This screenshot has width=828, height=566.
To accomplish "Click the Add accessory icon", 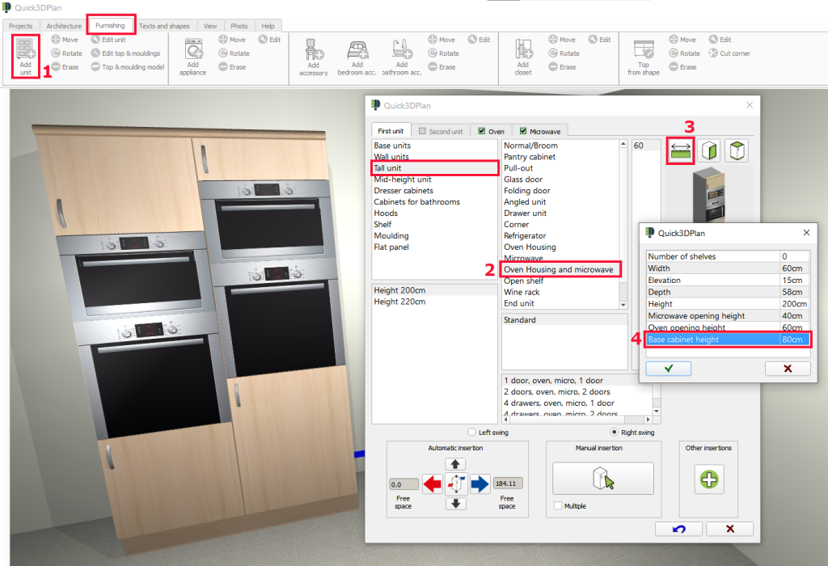I will tap(313, 57).
